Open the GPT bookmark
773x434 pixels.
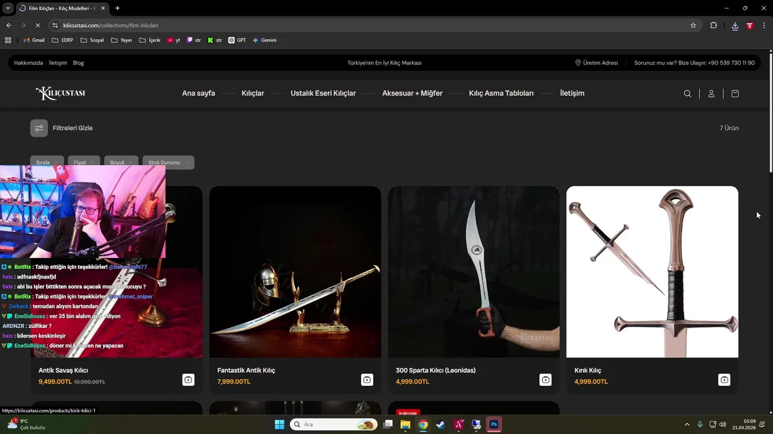(237, 40)
